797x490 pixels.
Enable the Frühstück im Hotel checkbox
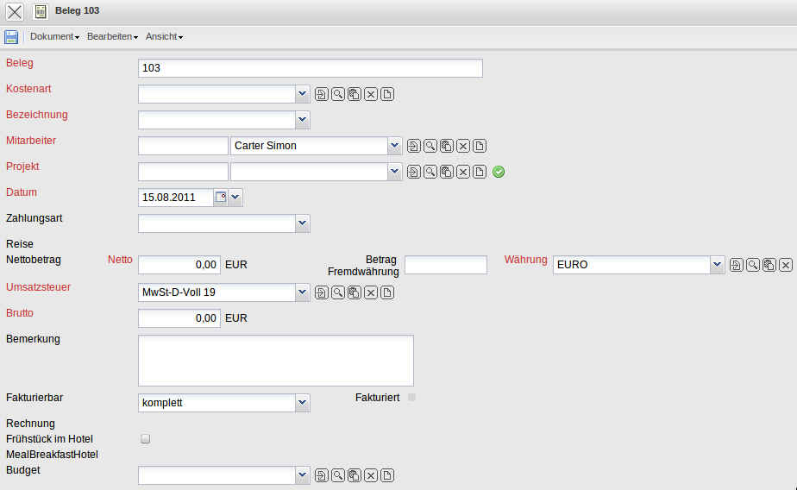[145, 439]
